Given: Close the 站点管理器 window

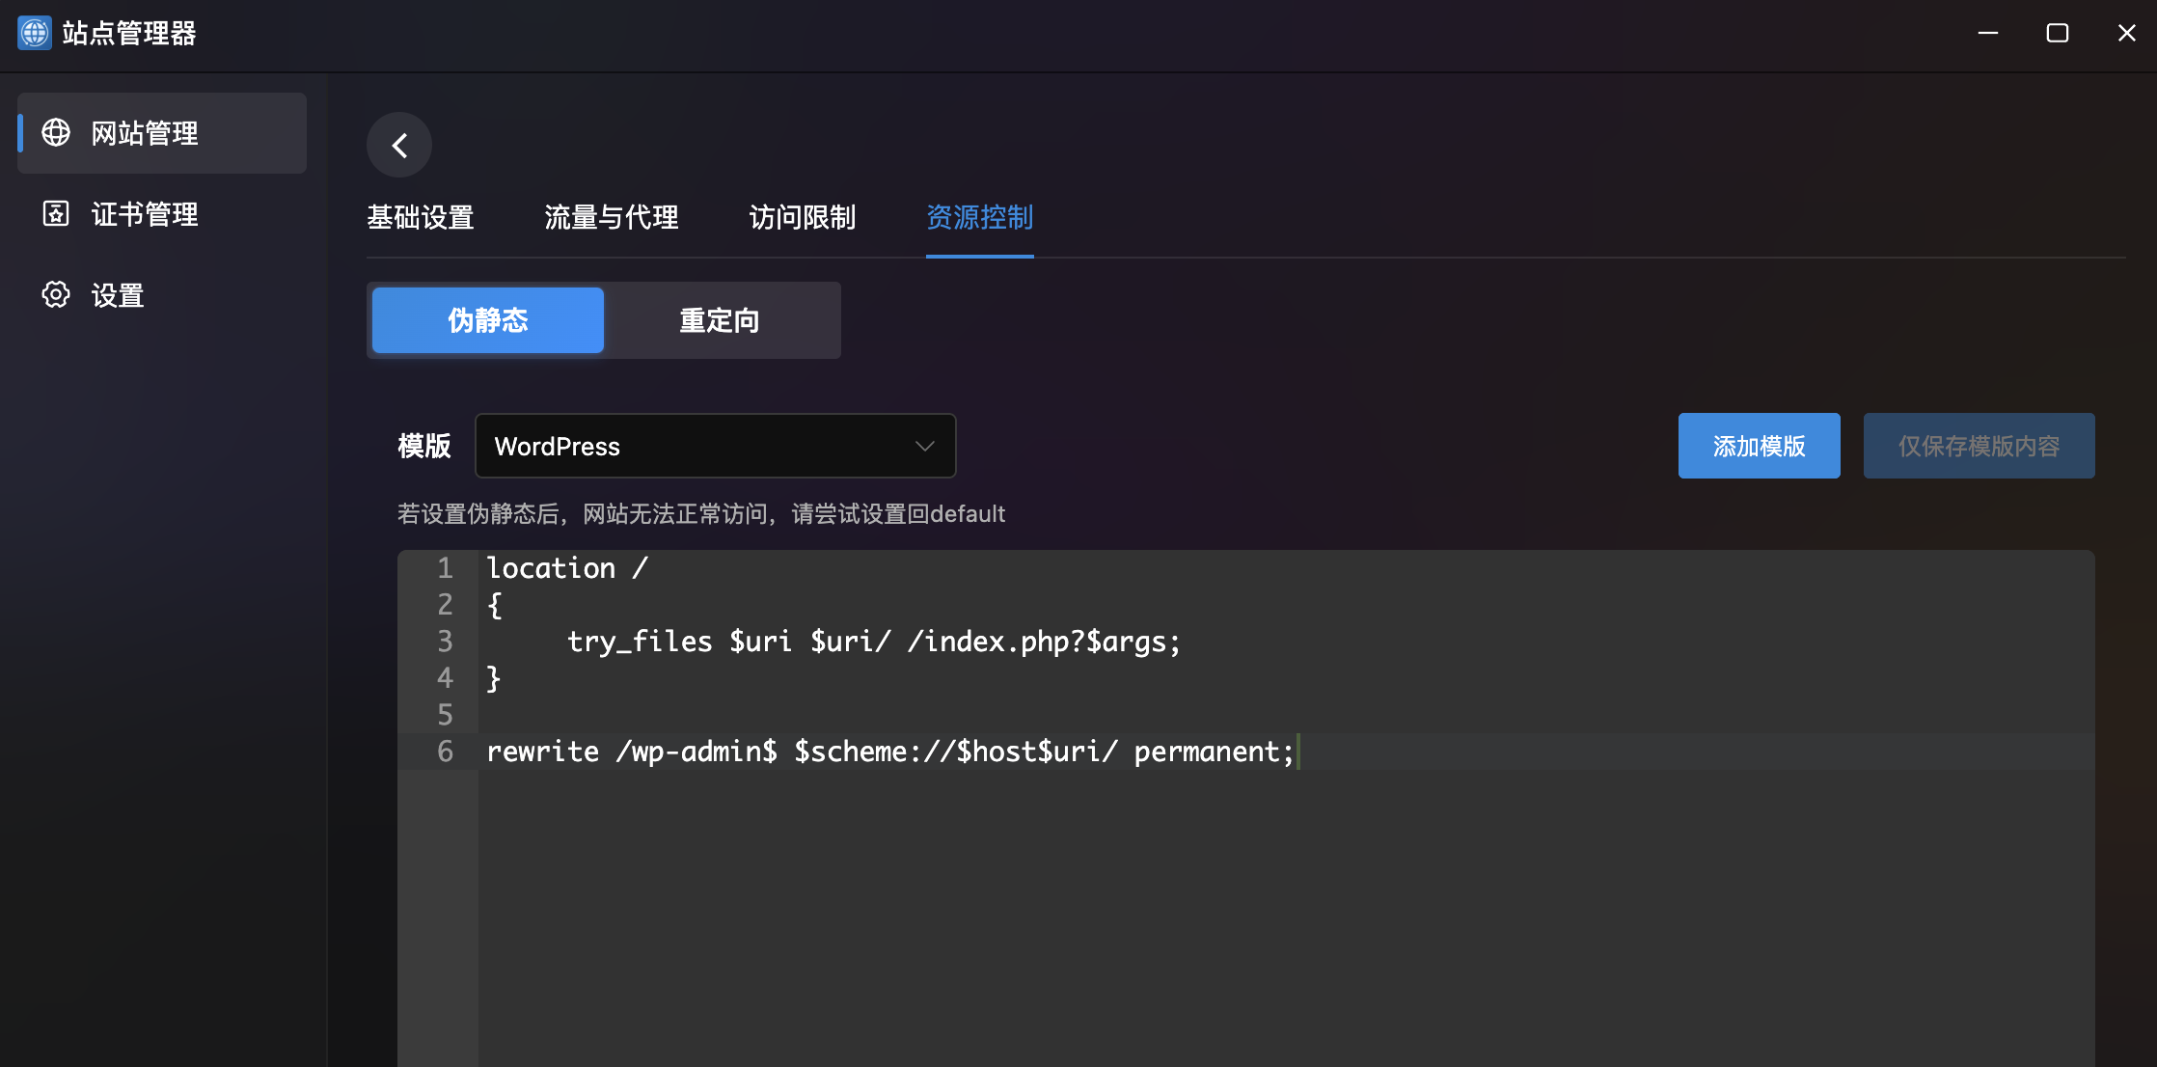Looking at the screenshot, I should tap(2127, 33).
